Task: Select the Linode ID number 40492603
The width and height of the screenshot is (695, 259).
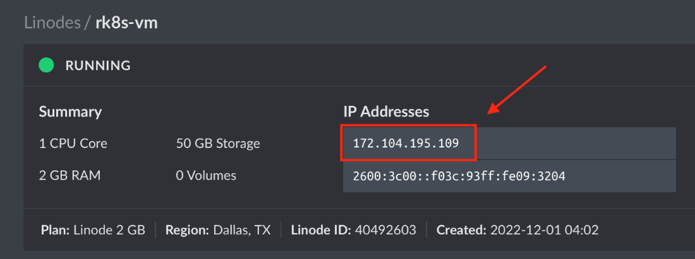Action: click(385, 230)
